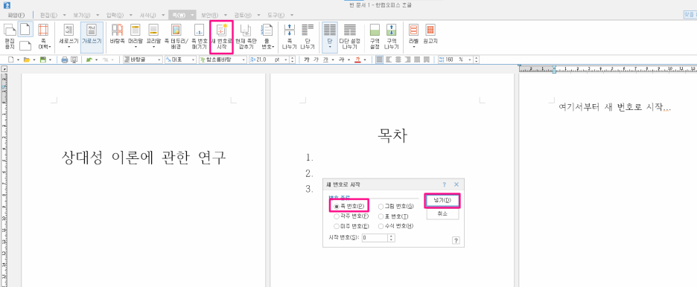Open the 보기(U) menu
This screenshot has height=287, width=697.
coord(81,15)
